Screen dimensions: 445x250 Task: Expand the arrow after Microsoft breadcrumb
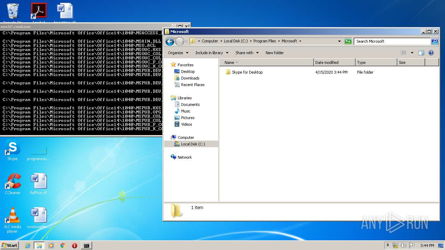pyautogui.click(x=300, y=41)
